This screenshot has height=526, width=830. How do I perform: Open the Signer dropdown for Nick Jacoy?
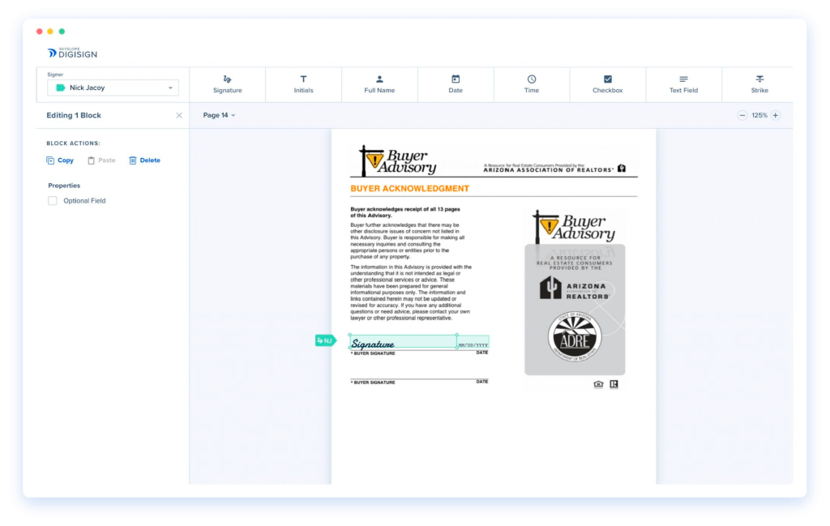(113, 88)
